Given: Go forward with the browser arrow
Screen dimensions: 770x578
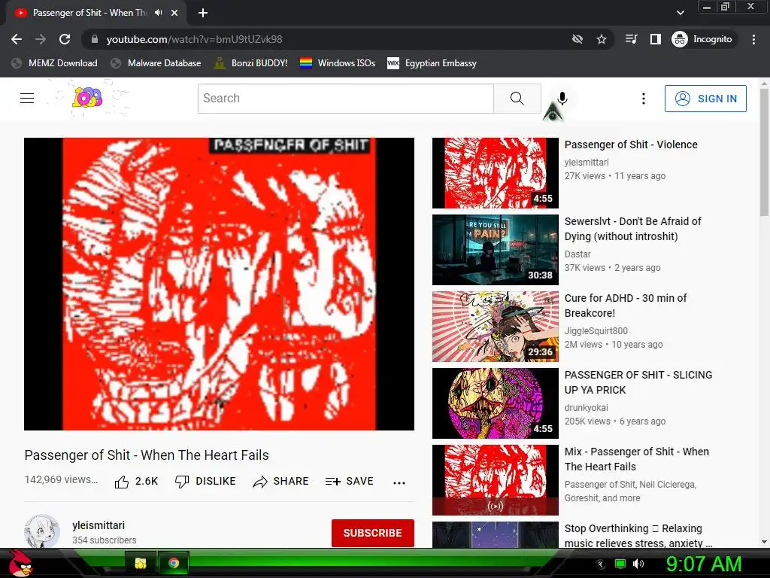Looking at the screenshot, I should coord(41,39).
